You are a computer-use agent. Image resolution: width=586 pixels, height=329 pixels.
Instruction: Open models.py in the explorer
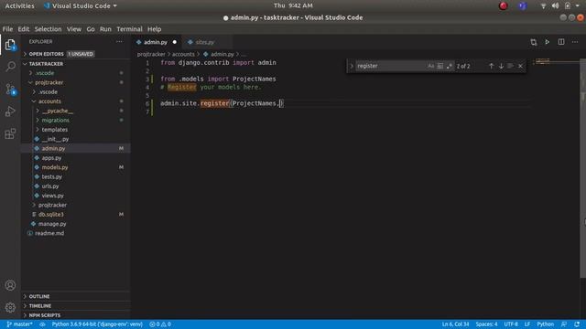(55, 167)
